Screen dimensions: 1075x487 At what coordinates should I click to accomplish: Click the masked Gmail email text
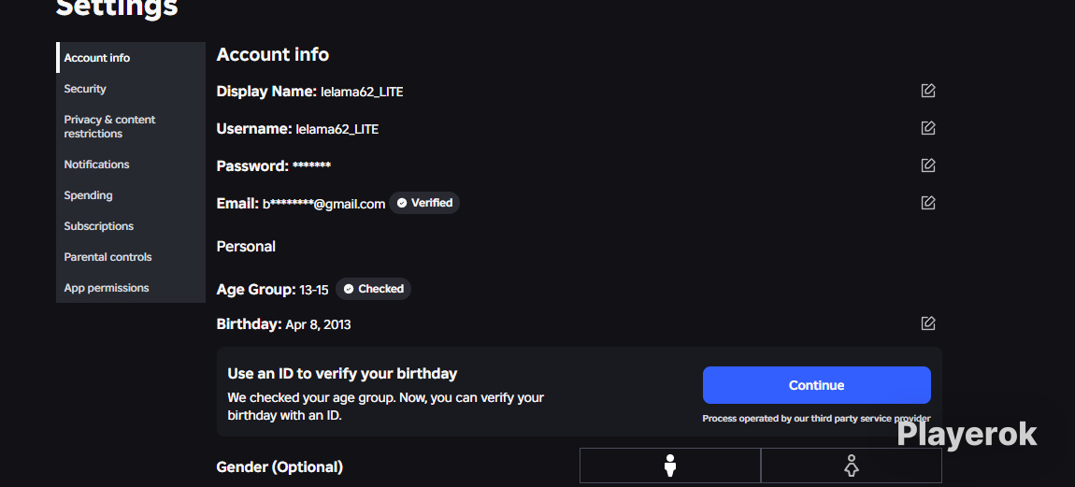point(324,204)
